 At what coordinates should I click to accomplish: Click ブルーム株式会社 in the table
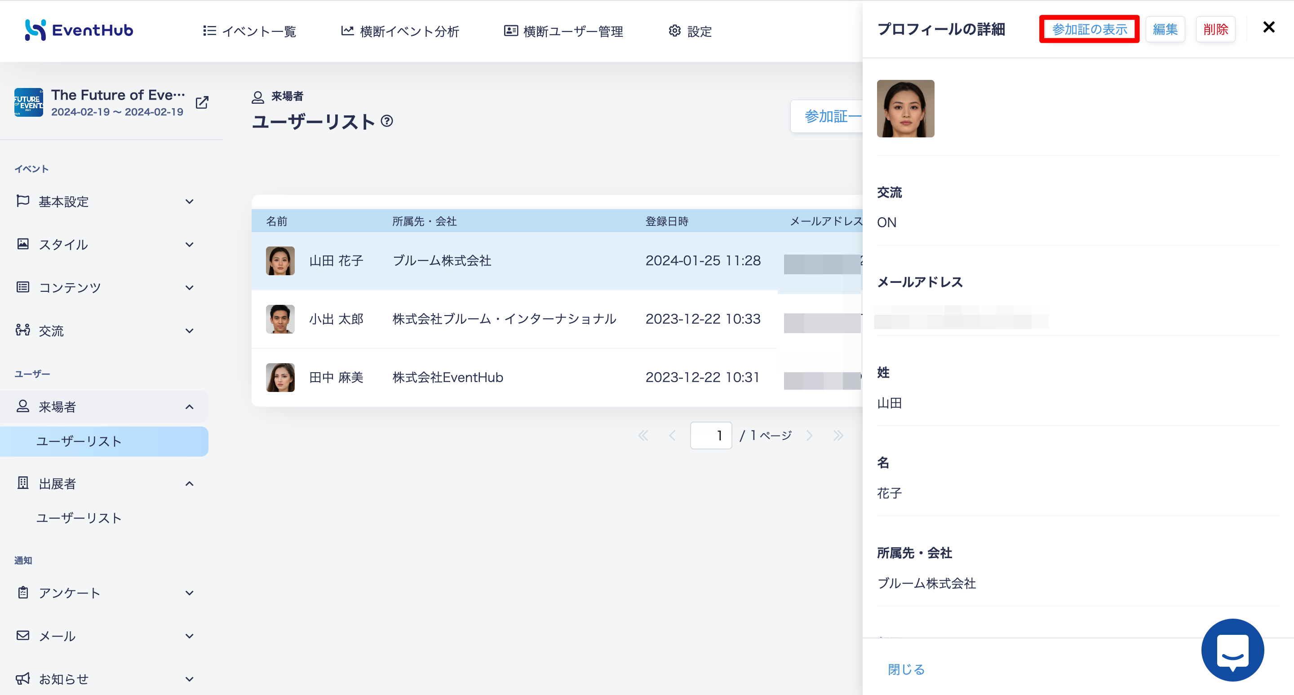coord(442,260)
